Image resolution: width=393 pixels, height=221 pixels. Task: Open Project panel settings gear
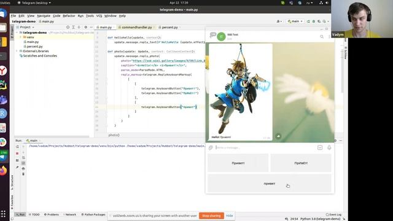pos(86,27)
